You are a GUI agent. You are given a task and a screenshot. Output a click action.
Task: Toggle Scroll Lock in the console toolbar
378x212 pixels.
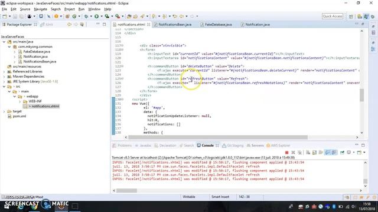(314, 153)
